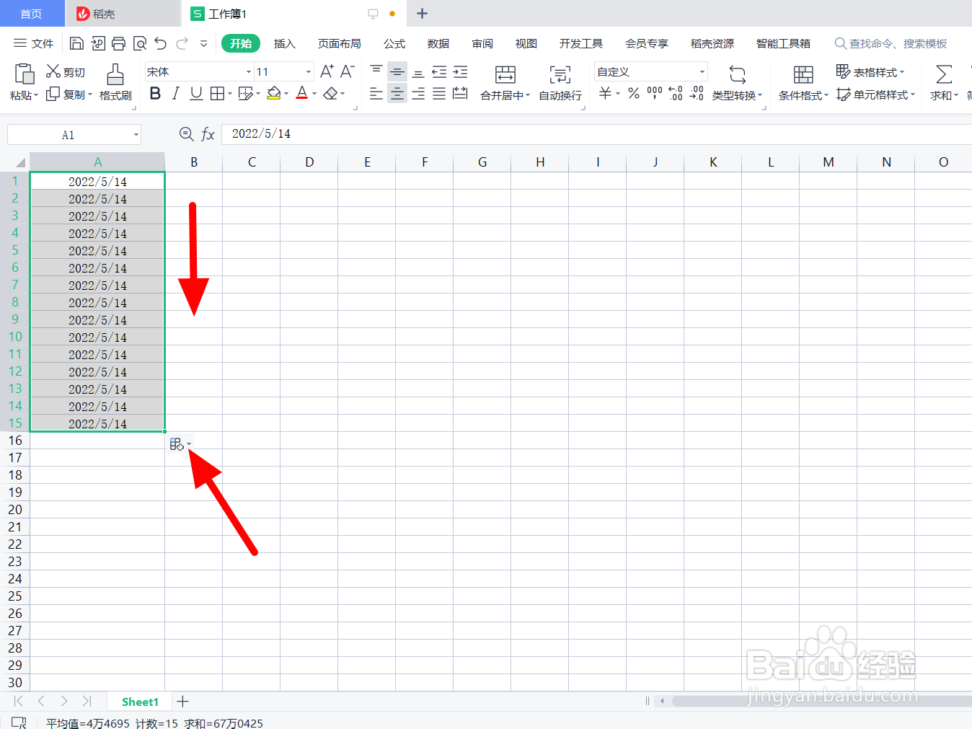Apply the yellow fill color bucket

[x=274, y=94]
